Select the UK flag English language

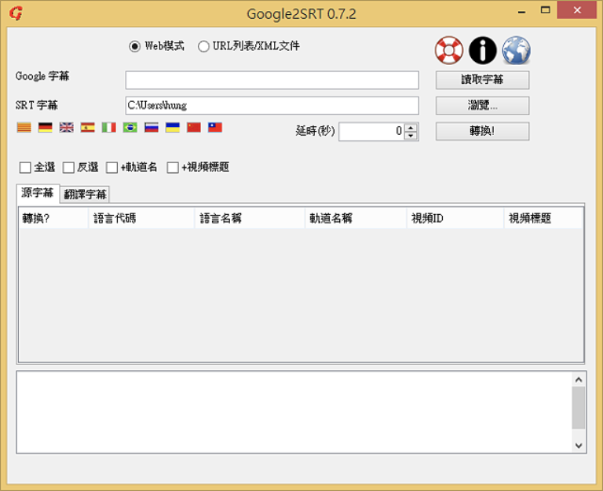click(x=66, y=127)
